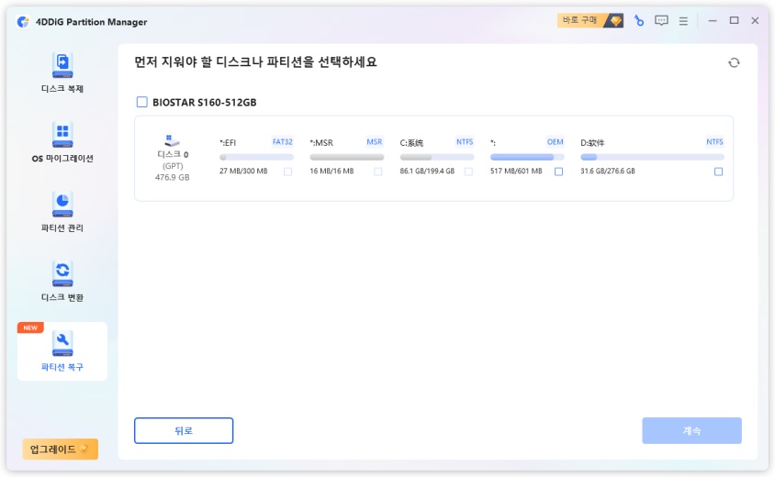Click the MSR partition usage bar
This screenshot has width=775, height=477.
coord(346,157)
